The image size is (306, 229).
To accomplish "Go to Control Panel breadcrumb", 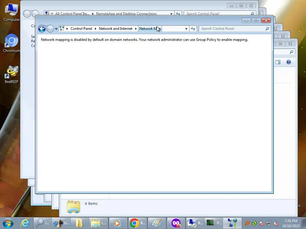I will pos(81,29).
